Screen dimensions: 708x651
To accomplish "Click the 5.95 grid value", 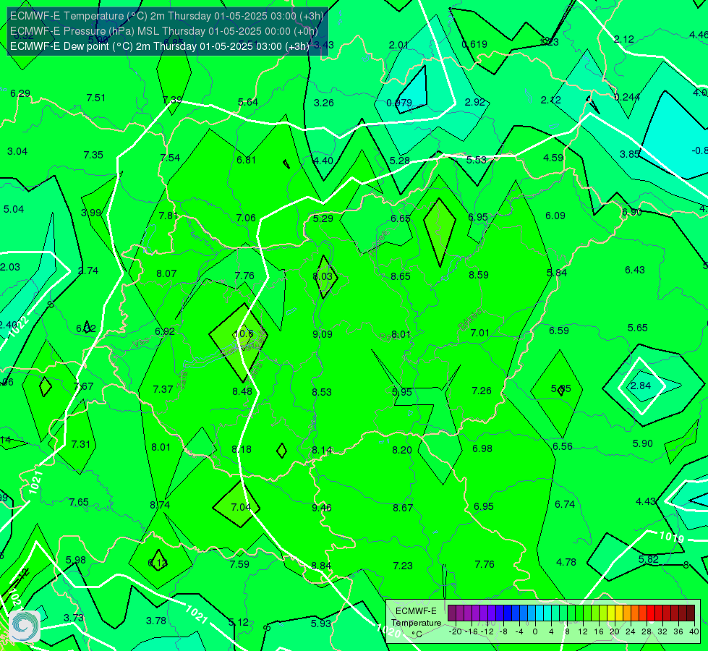I will pos(402,392).
